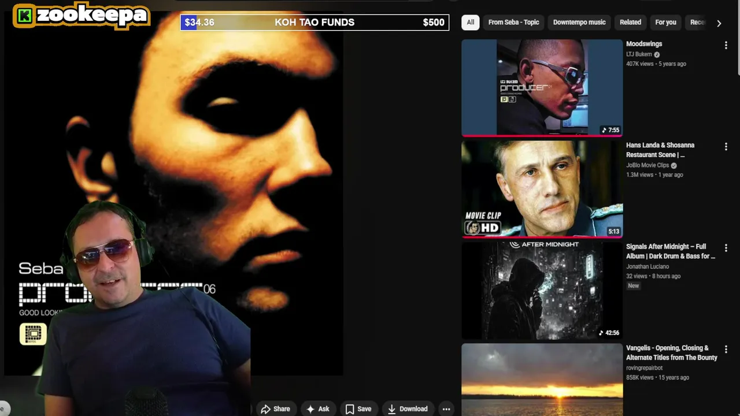Visit the Jonathan Luciano channel
The image size is (740, 416).
click(x=647, y=266)
